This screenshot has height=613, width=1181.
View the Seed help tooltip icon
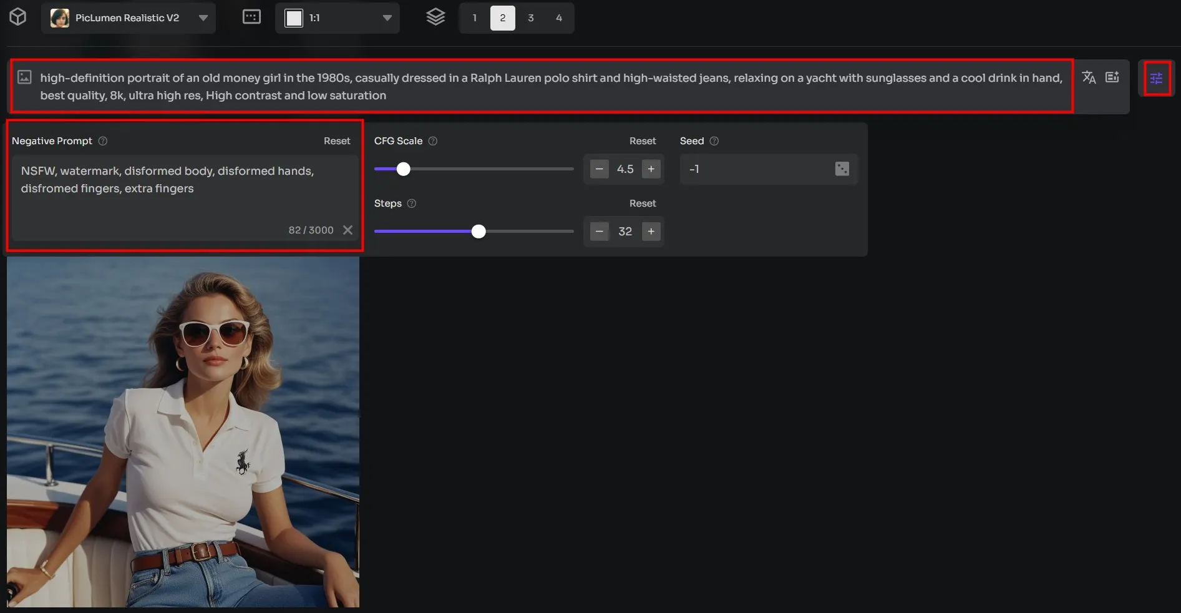click(714, 141)
